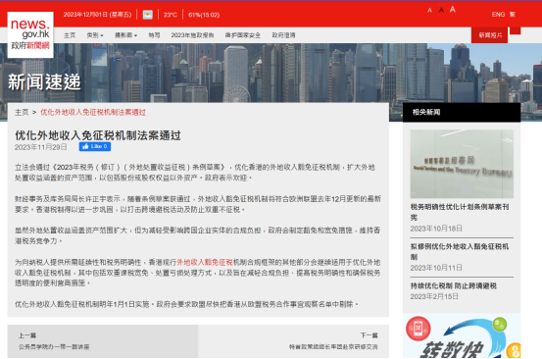The image size is (542, 359).
Task: Switch to Traditional Chinese 繁
Action: pyautogui.click(x=513, y=15)
